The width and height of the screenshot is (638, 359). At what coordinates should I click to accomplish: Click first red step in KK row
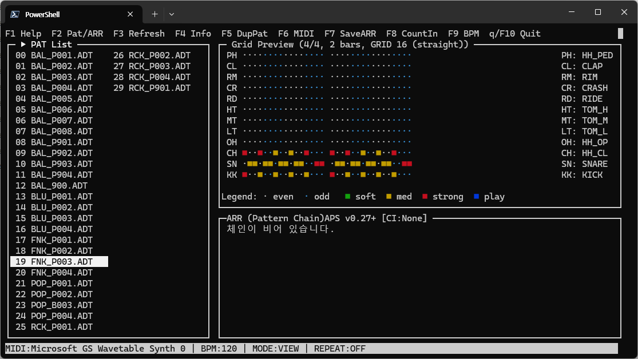[244, 175]
